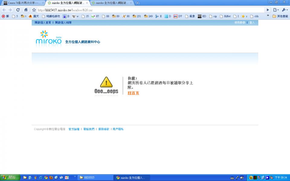Follow the orange 回首頁 link
The image size is (290, 181).
tap(133, 93)
